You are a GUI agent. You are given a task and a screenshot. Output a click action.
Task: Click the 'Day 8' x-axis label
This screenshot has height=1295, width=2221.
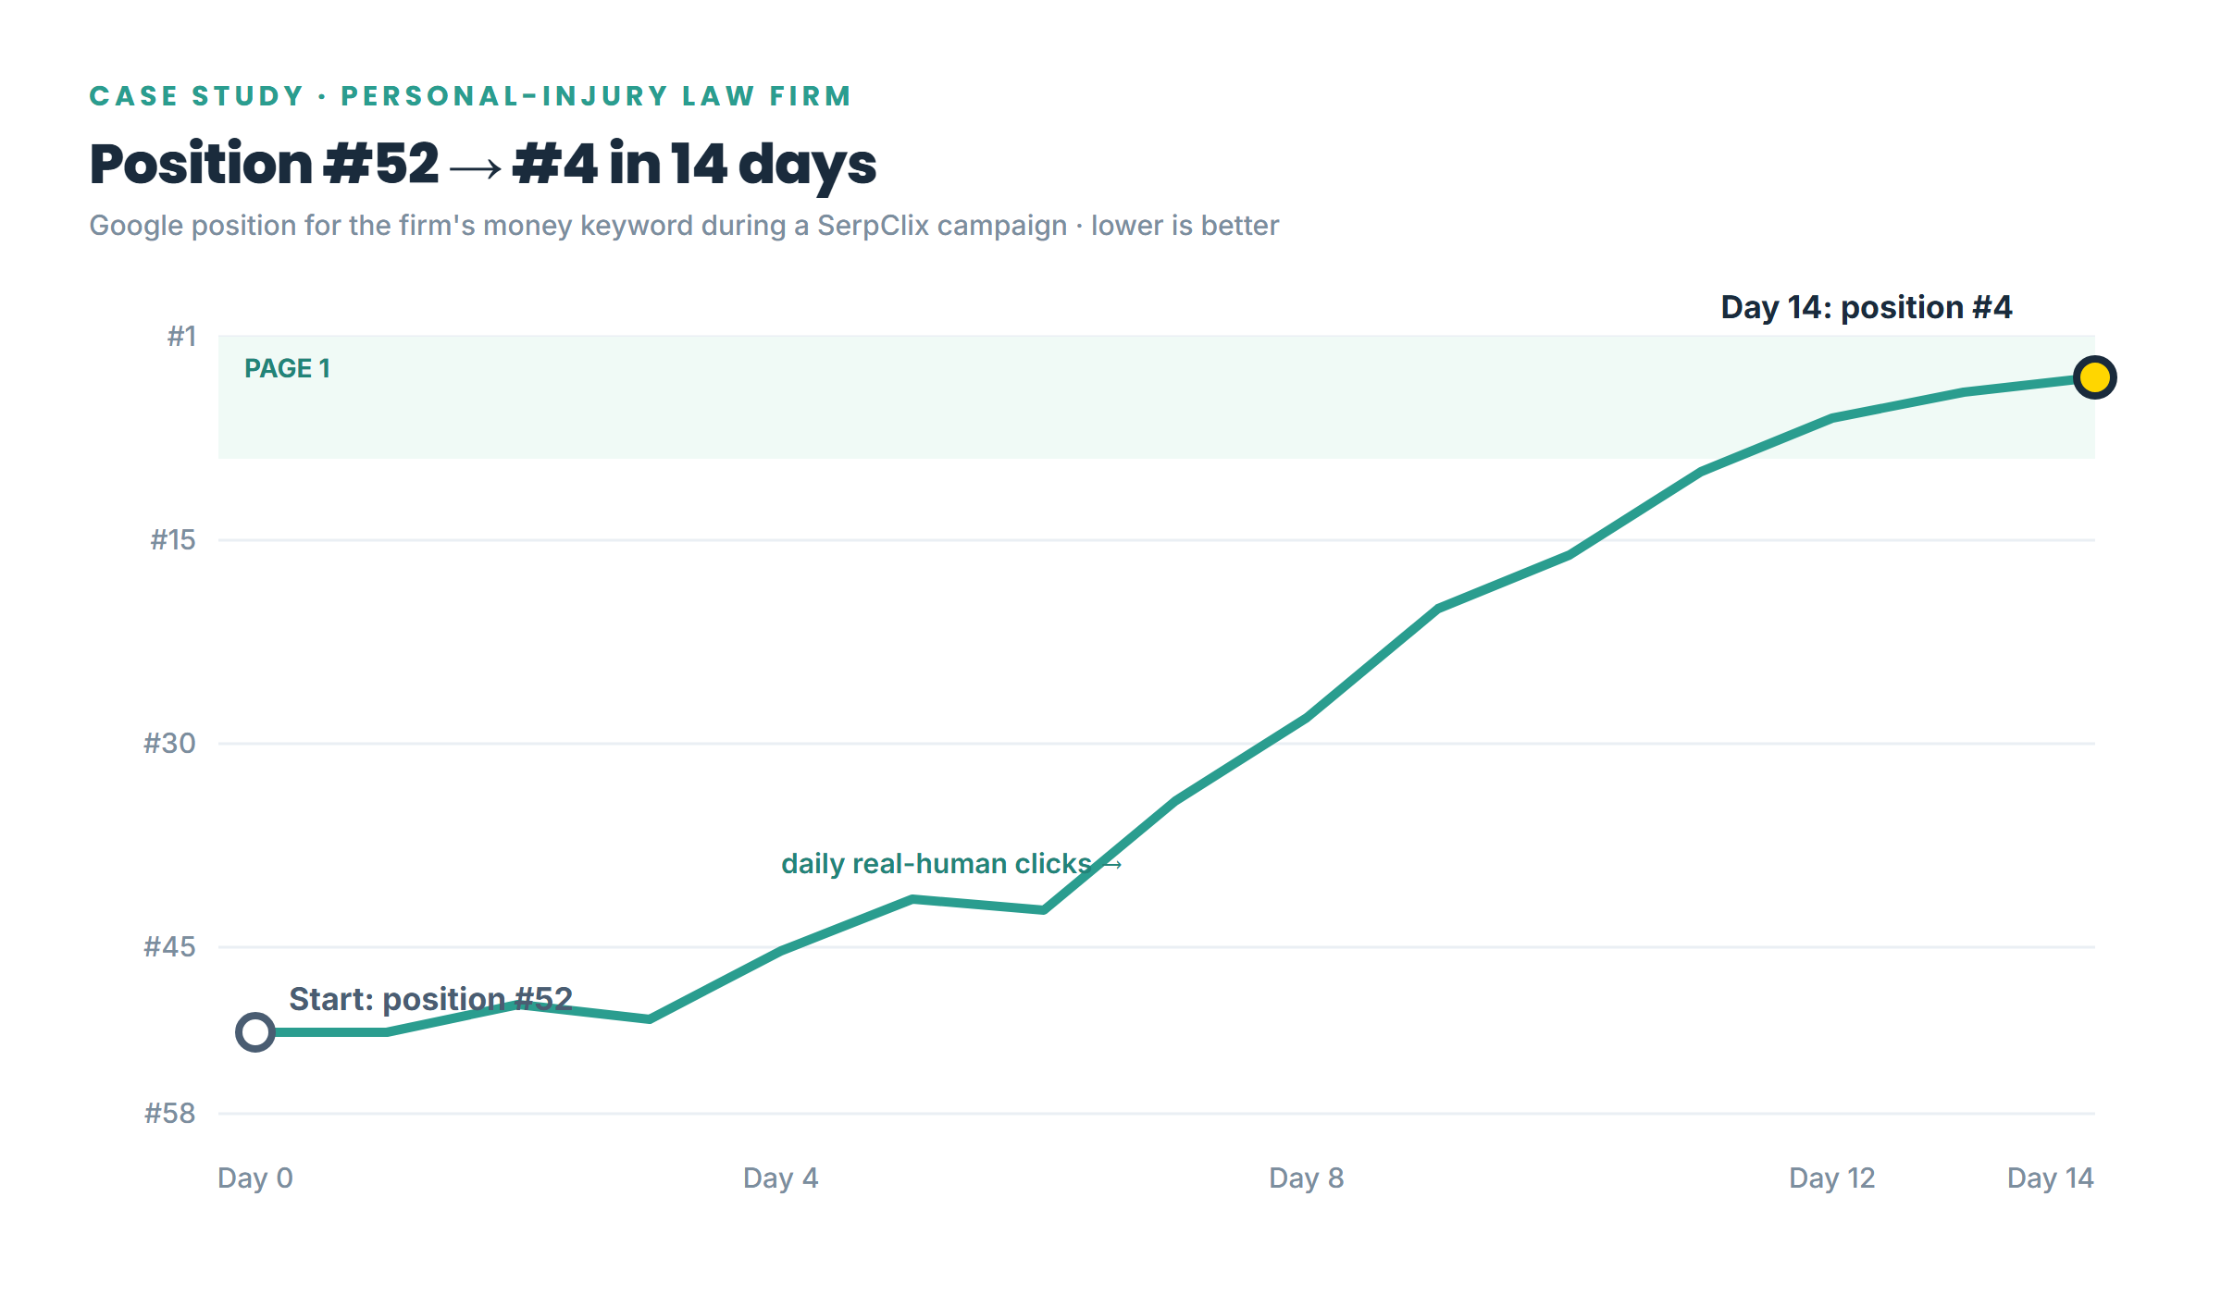[1306, 1178]
